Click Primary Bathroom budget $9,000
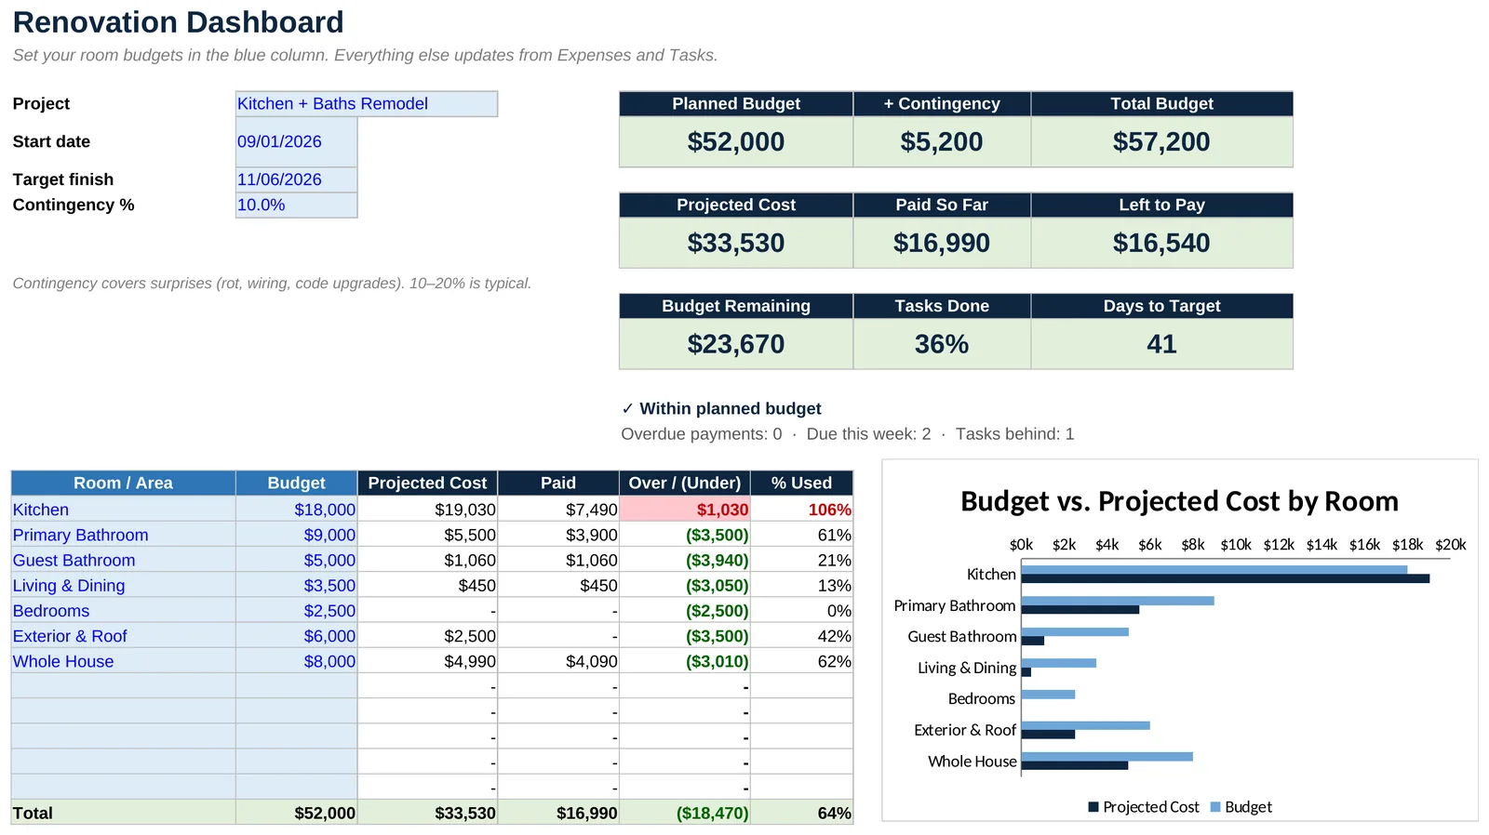 click(x=297, y=535)
